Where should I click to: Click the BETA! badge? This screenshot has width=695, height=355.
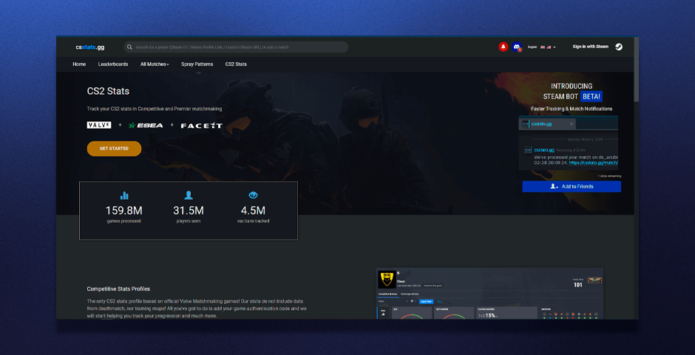(591, 96)
